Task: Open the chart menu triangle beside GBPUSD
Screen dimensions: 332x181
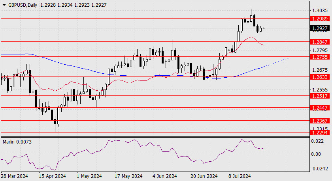Action: [x=4, y=5]
